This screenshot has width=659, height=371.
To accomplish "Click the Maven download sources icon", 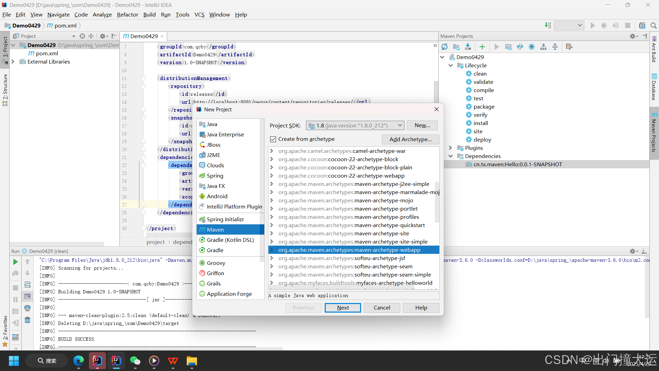I will tap(468, 47).
